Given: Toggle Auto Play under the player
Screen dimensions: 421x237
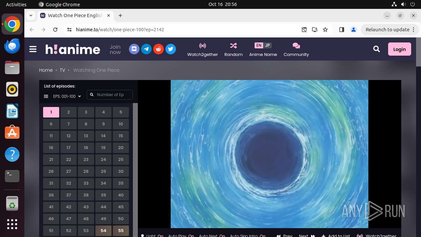Looking at the screenshot, I should tap(181, 236).
